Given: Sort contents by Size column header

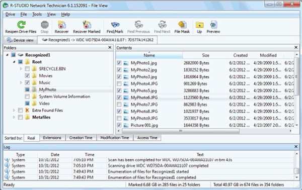Looking at the screenshot, I should 205,55.
